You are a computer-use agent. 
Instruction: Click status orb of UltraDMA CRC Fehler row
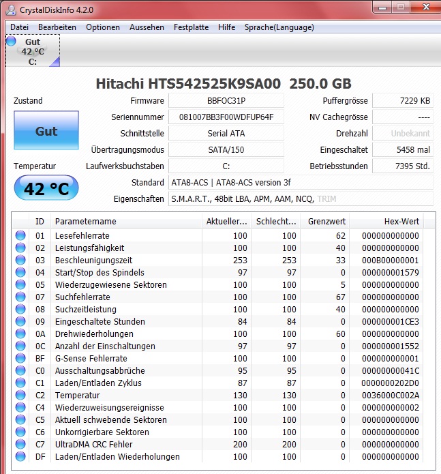click(20, 444)
